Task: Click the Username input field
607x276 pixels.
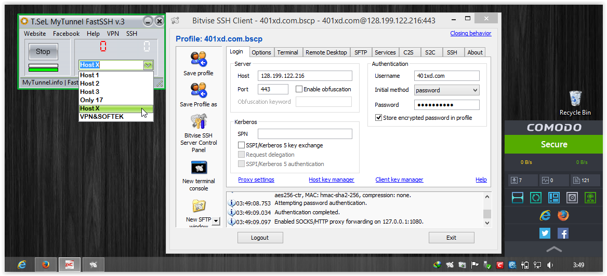Action: [447, 76]
